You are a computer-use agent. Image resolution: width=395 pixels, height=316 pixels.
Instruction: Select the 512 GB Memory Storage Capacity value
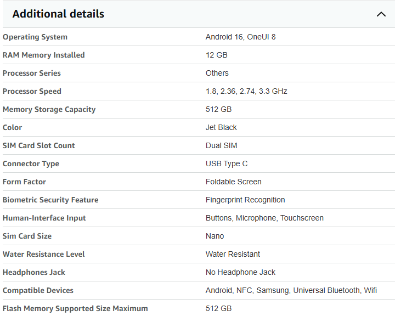tap(219, 109)
